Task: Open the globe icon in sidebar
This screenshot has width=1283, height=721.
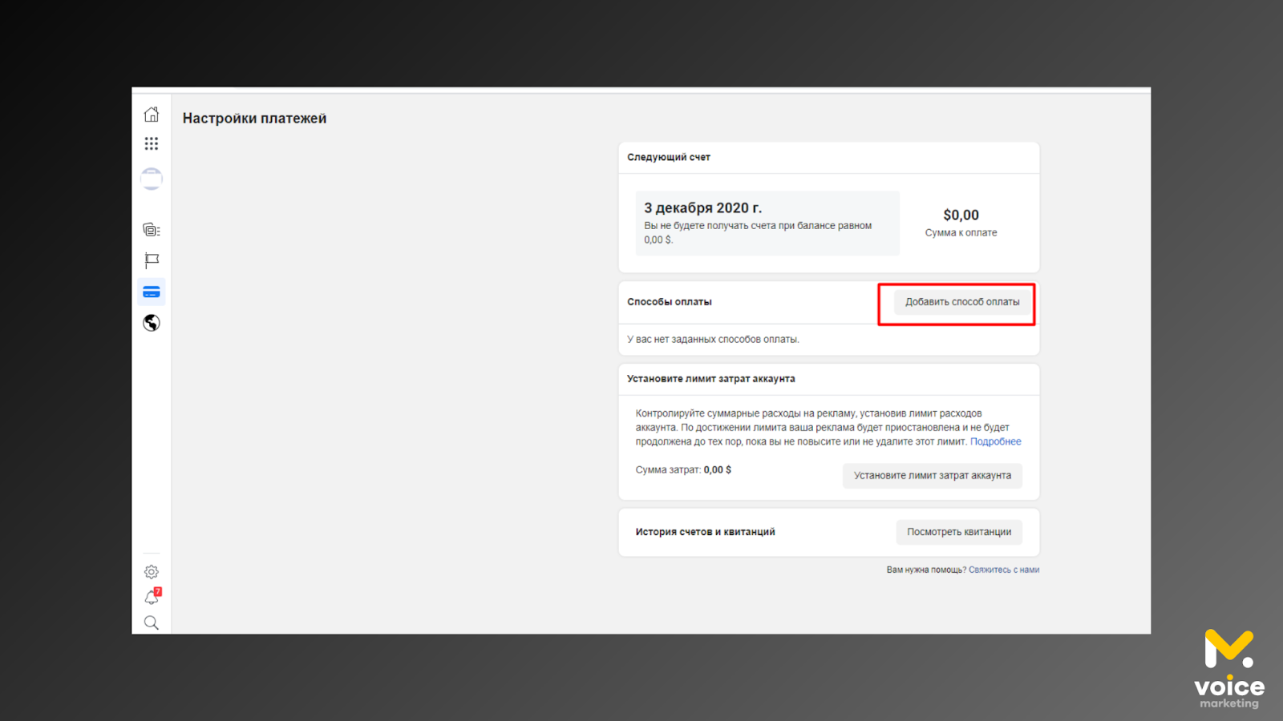Action: tap(152, 323)
